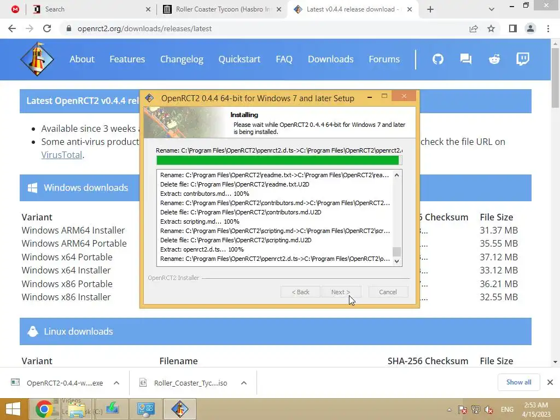Click Back button in setup dialog
Viewport: 560px width, 420px height.
(x=300, y=292)
